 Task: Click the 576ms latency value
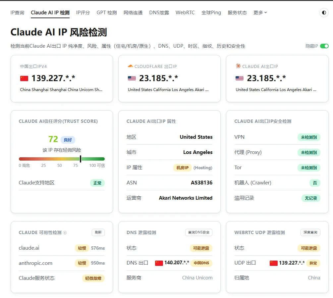tap(98, 248)
